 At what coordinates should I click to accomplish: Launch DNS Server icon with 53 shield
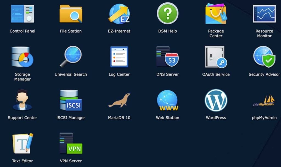coord(168,57)
